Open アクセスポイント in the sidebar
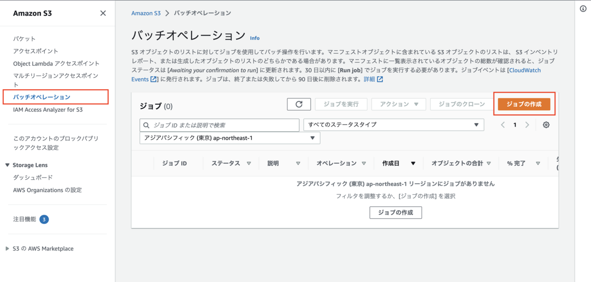Screen dimensions: 591x282 [35, 51]
